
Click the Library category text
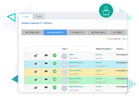point(98,90)
